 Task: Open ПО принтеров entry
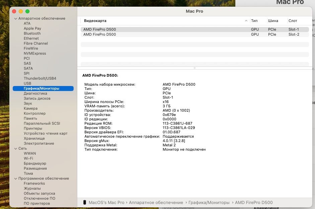37,203
